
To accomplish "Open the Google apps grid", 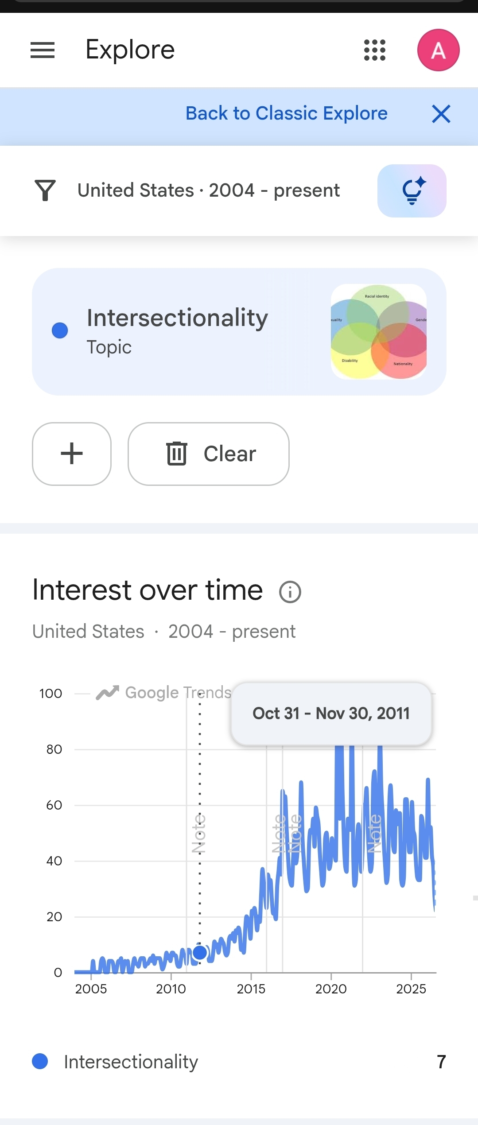I will click(x=375, y=50).
